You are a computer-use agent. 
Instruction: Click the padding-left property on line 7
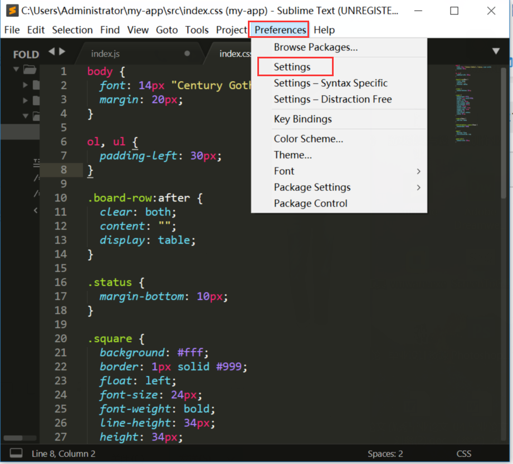(138, 156)
